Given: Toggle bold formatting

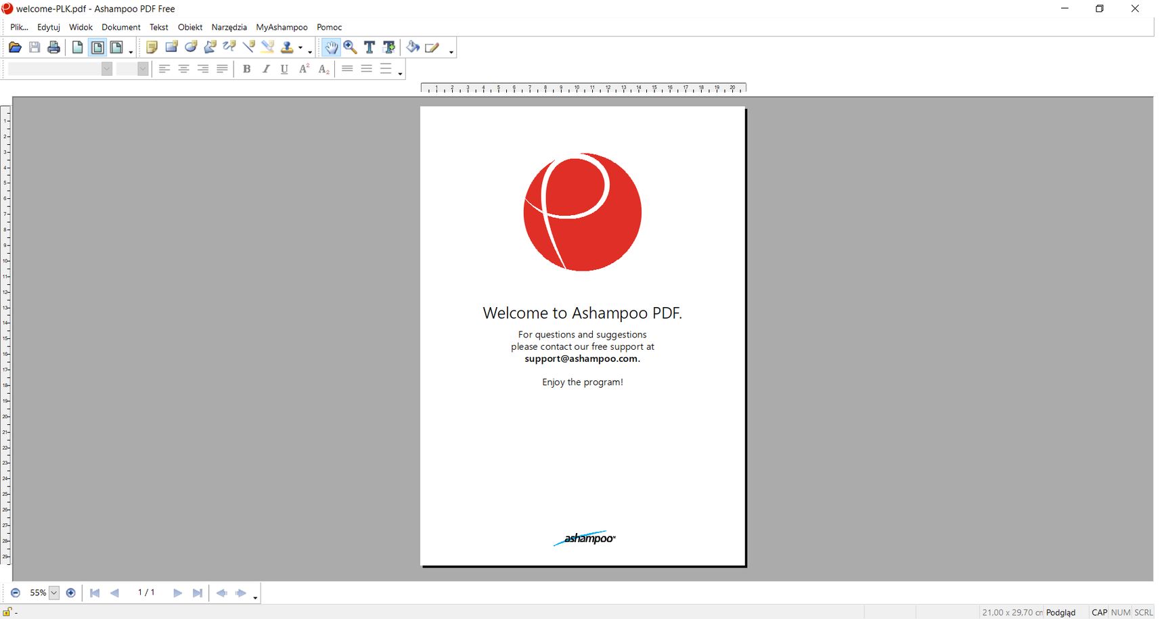Looking at the screenshot, I should tap(247, 69).
